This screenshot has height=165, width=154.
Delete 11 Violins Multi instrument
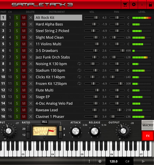pyautogui.click(x=31, y=44)
